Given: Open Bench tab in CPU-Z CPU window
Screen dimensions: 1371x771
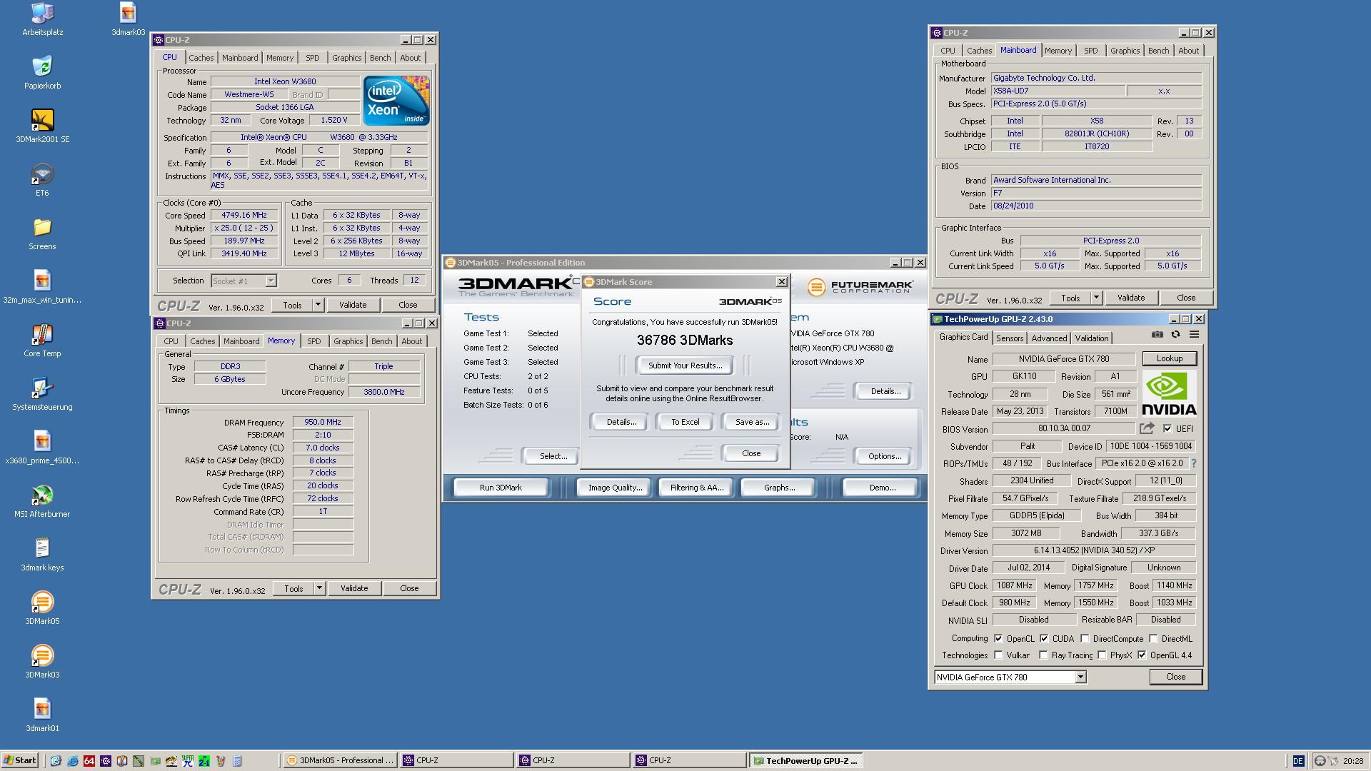Looking at the screenshot, I should pos(380,58).
